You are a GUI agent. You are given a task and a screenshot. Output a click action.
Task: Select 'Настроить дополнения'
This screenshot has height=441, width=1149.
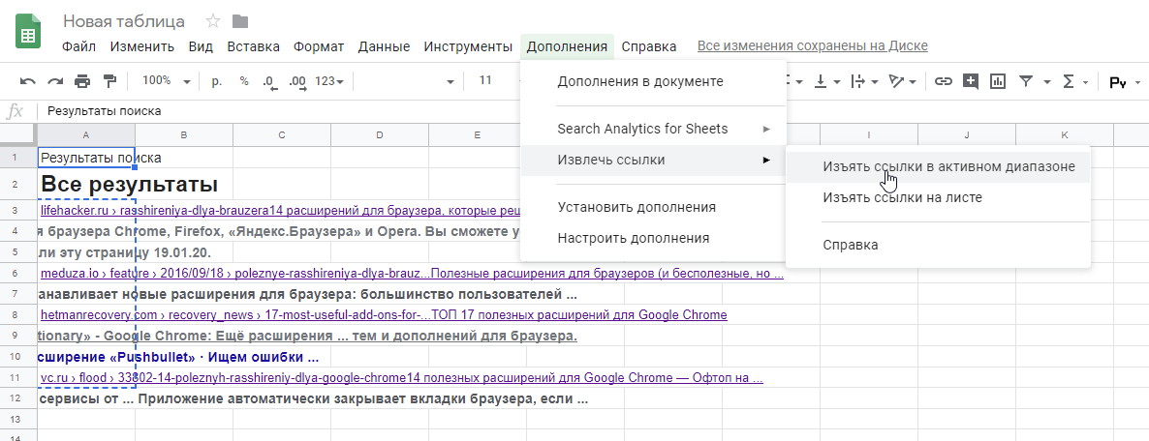(x=653, y=238)
